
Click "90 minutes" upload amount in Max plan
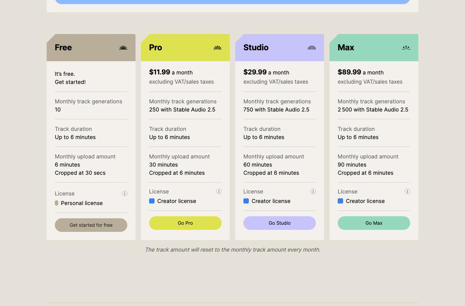[x=352, y=165]
